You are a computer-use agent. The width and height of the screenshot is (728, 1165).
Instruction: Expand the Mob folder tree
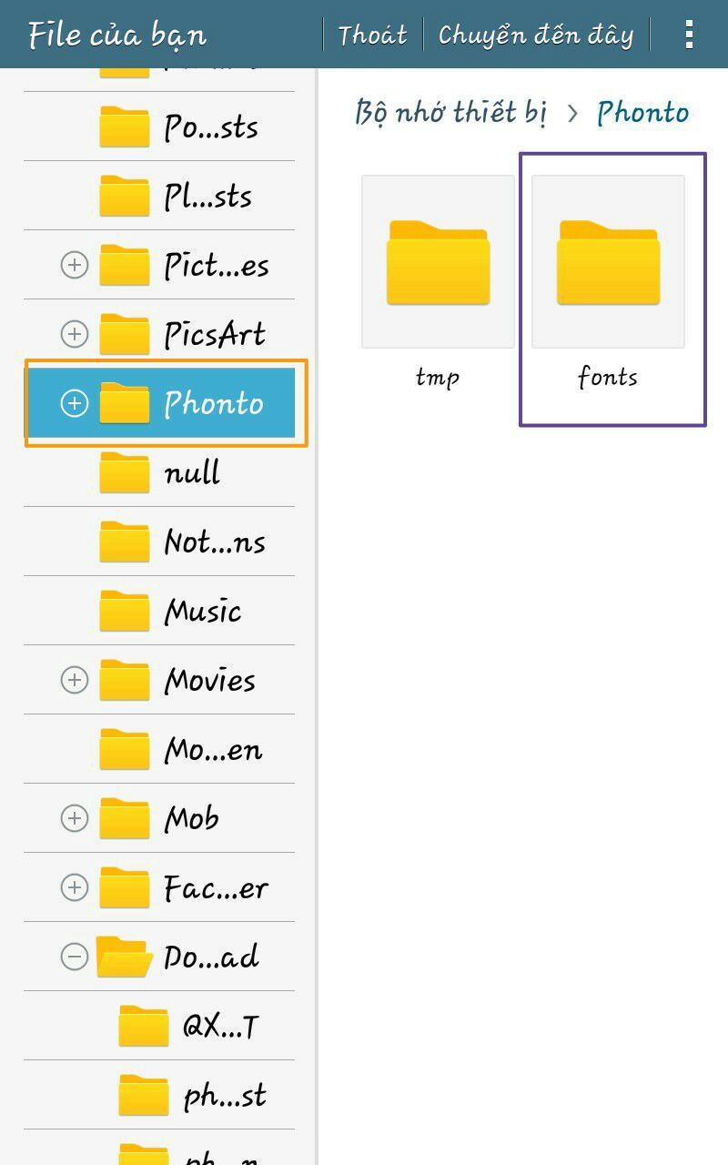[74, 818]
